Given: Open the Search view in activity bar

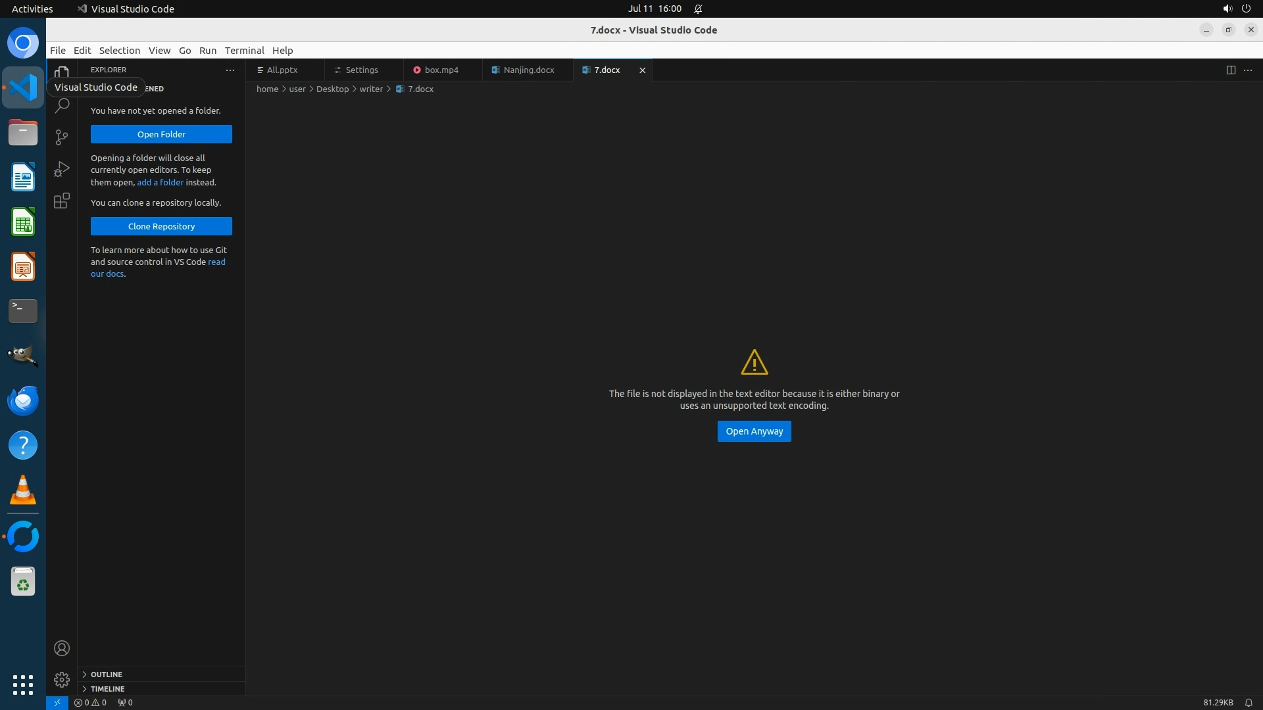Looking at the screenshot, I should [62, 105].
